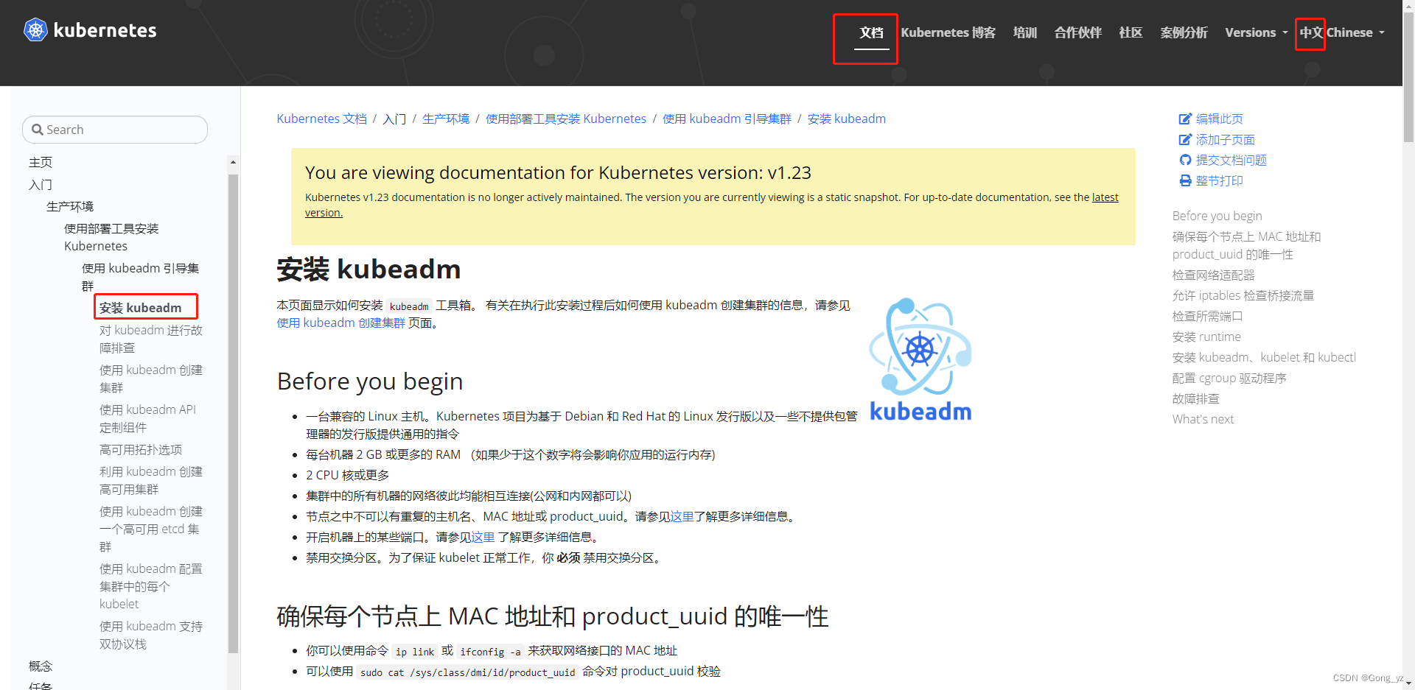Open 添加子页面 link
Screen dimensions: 1415x690
(1225, 139)
